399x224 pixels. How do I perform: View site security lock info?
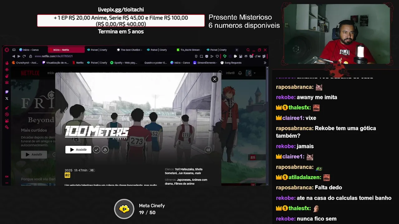pos(31,56)
